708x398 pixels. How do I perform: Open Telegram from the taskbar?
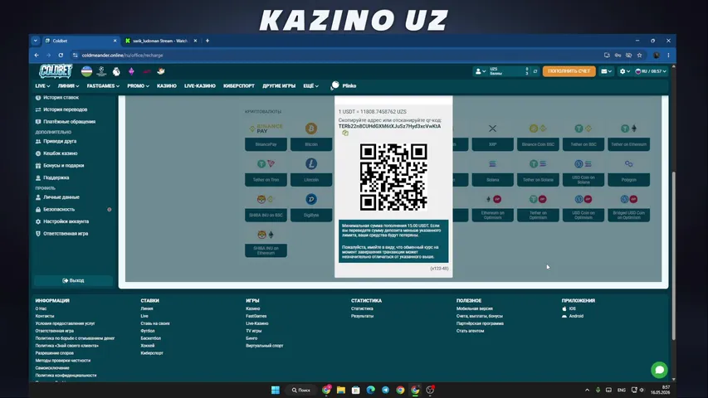coord(385,390)
